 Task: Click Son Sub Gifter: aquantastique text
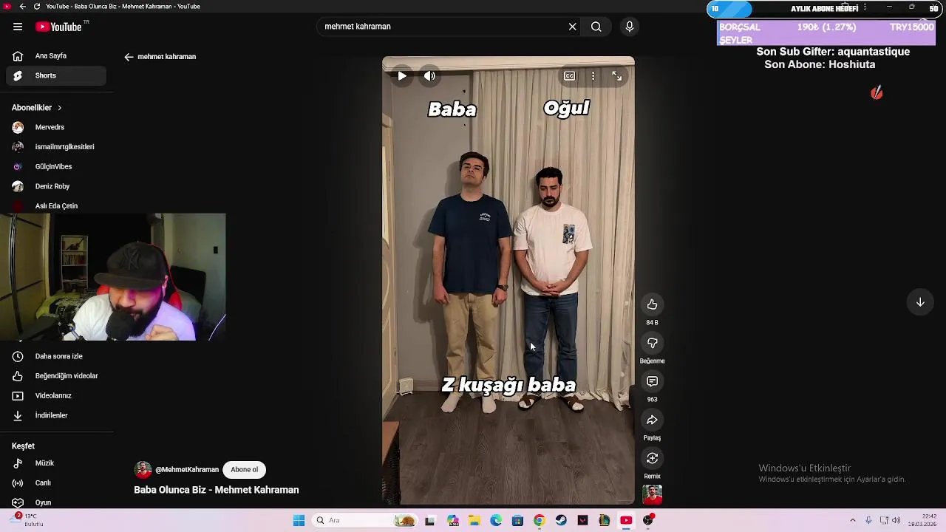click(833, 52)
